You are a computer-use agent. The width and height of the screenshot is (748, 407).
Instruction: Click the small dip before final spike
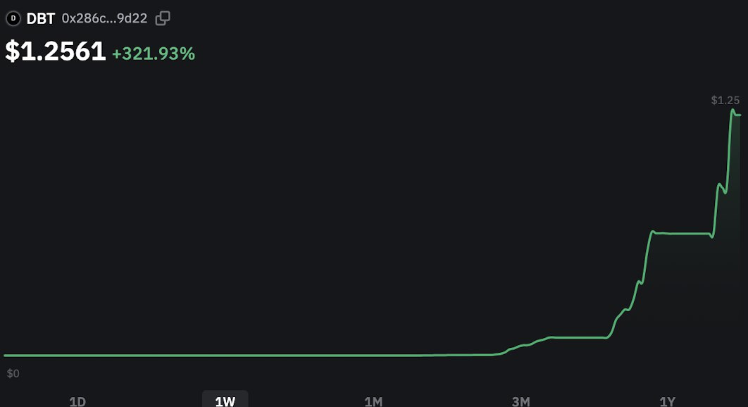(725, 192)
